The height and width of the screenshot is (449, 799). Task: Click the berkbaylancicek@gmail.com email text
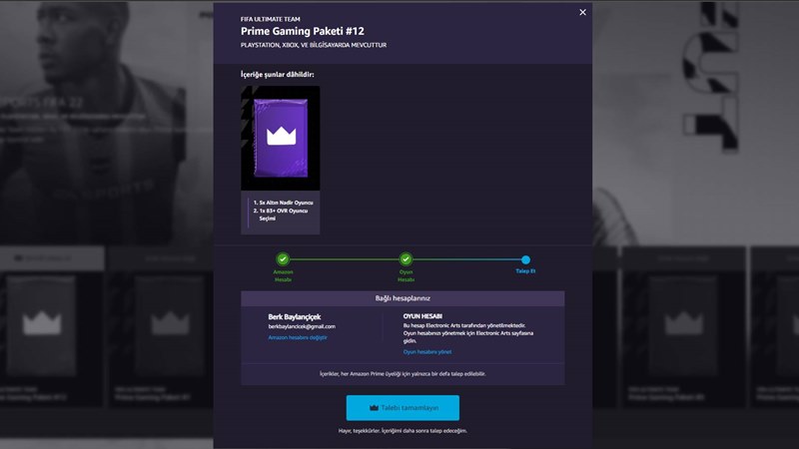point(302,326)
